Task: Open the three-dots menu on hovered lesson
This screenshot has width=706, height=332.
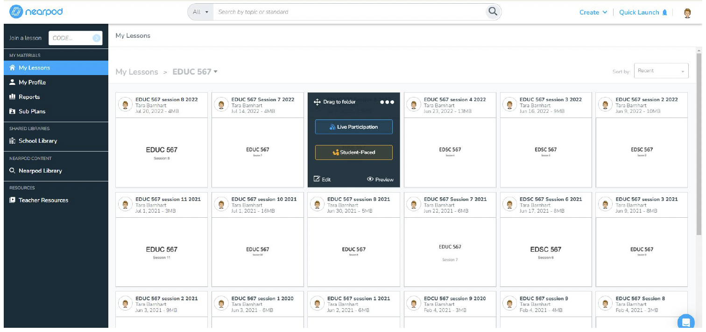Action: pyautogui.click(x=387, y=102)
